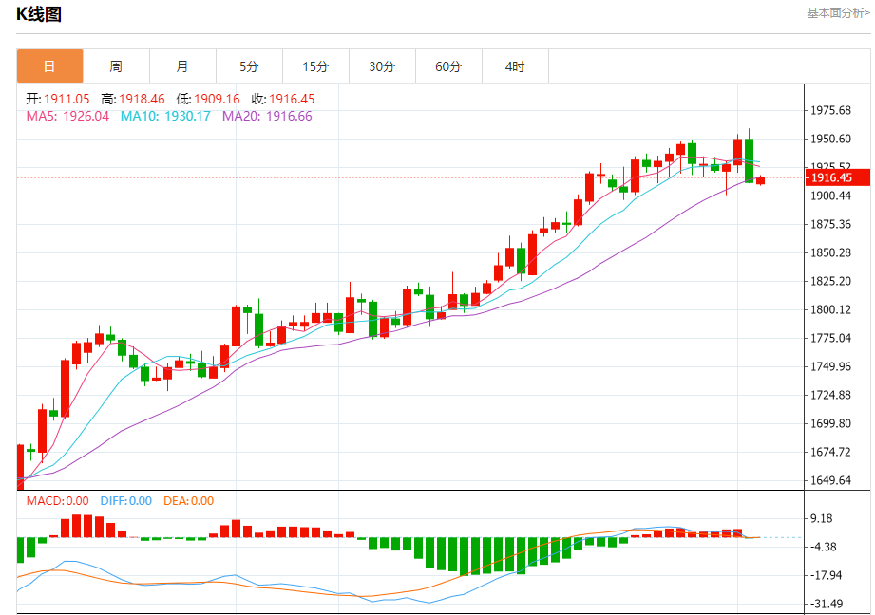Viewport: 875px width, 615px height.
Task: Select the 日 daily chart tab
Action: 49,66
